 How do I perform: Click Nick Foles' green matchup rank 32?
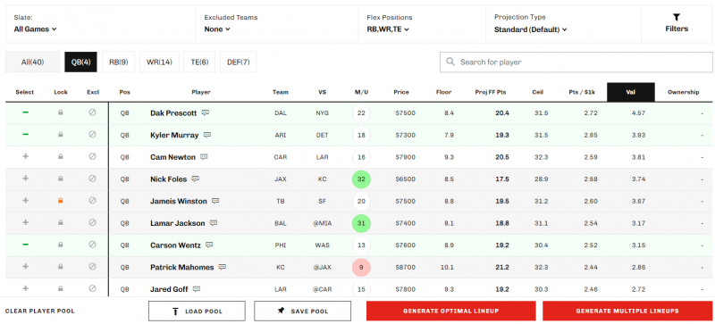(361, 179)
